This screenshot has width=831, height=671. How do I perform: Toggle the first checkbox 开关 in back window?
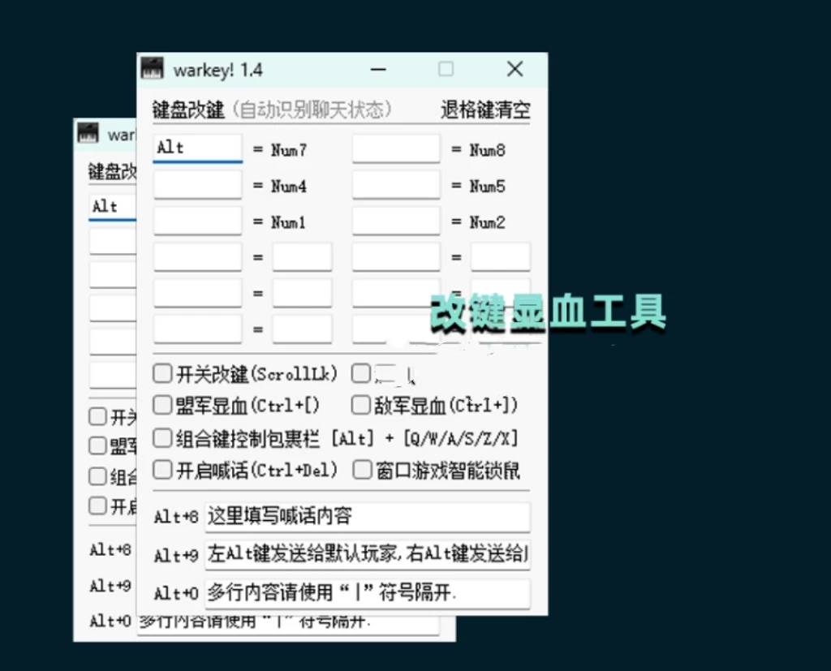point(97,416)
